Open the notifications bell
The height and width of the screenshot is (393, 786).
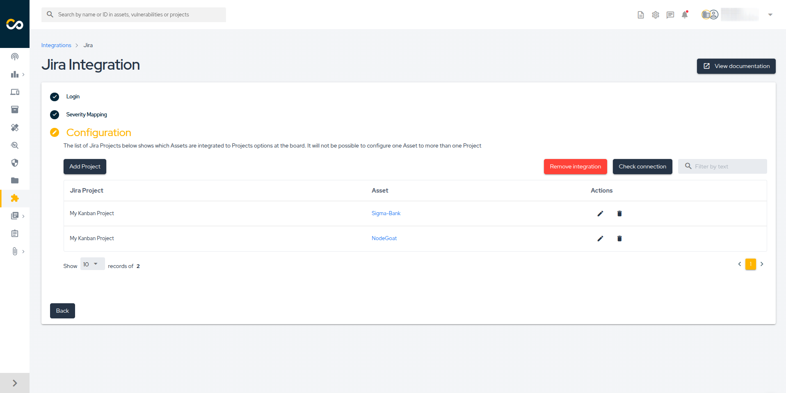coord(685,15)
